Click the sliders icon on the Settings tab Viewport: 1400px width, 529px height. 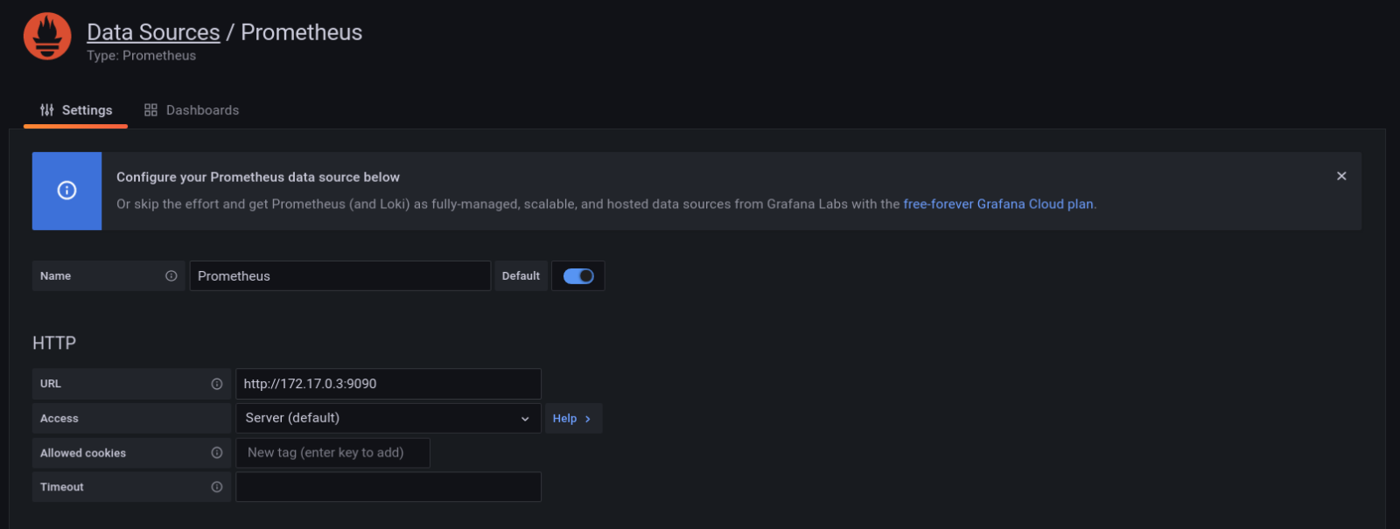(47, 110)
